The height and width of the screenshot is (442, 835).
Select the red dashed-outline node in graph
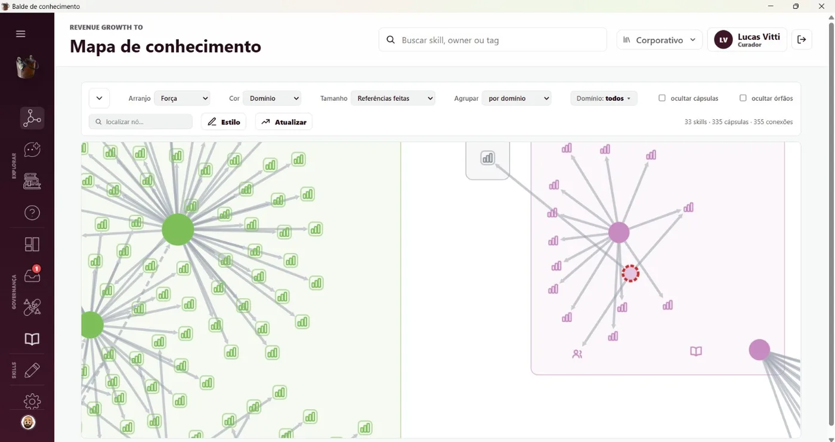tap(630, 273)
